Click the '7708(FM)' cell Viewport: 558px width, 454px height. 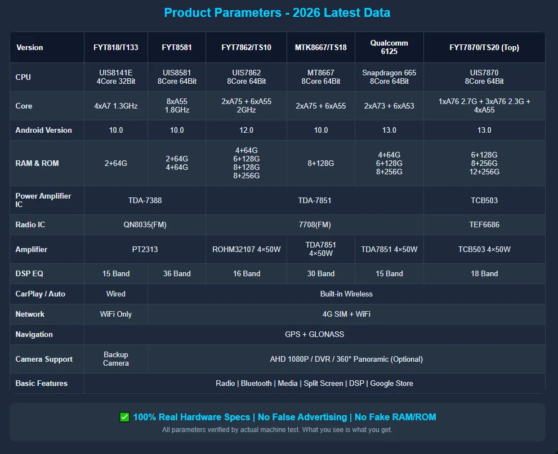315,224
